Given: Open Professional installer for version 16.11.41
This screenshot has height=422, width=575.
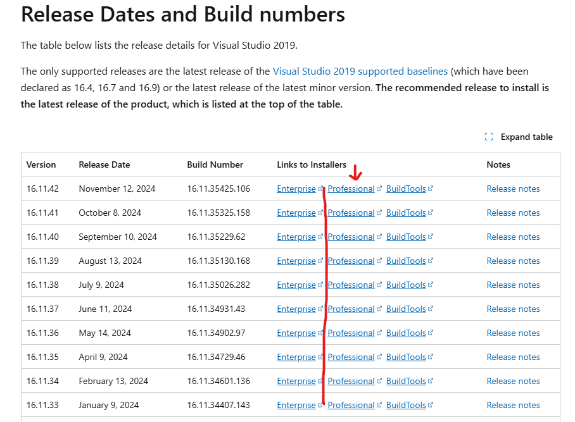Looking at the screenshot, I should click(x=351, y=213).
